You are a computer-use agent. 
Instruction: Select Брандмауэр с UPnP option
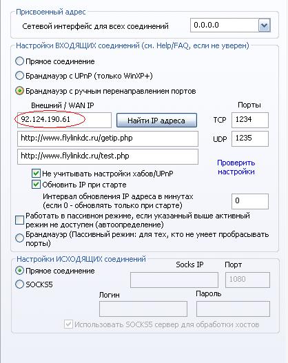click(x=19, y=76)
